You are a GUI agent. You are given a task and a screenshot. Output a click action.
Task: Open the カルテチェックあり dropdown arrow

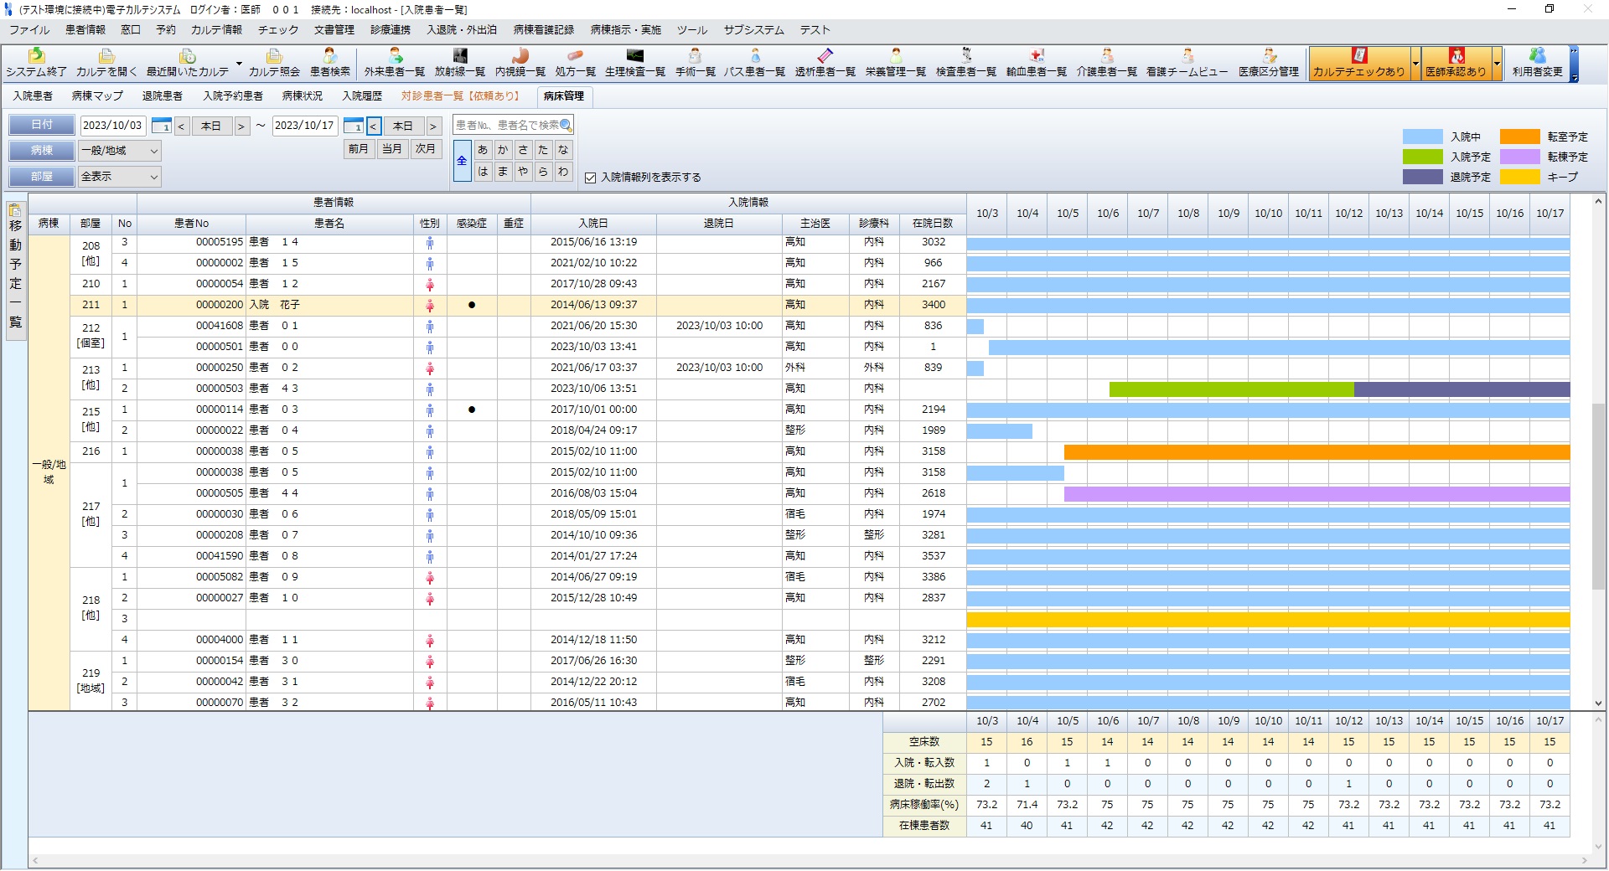pos(1415,64)
